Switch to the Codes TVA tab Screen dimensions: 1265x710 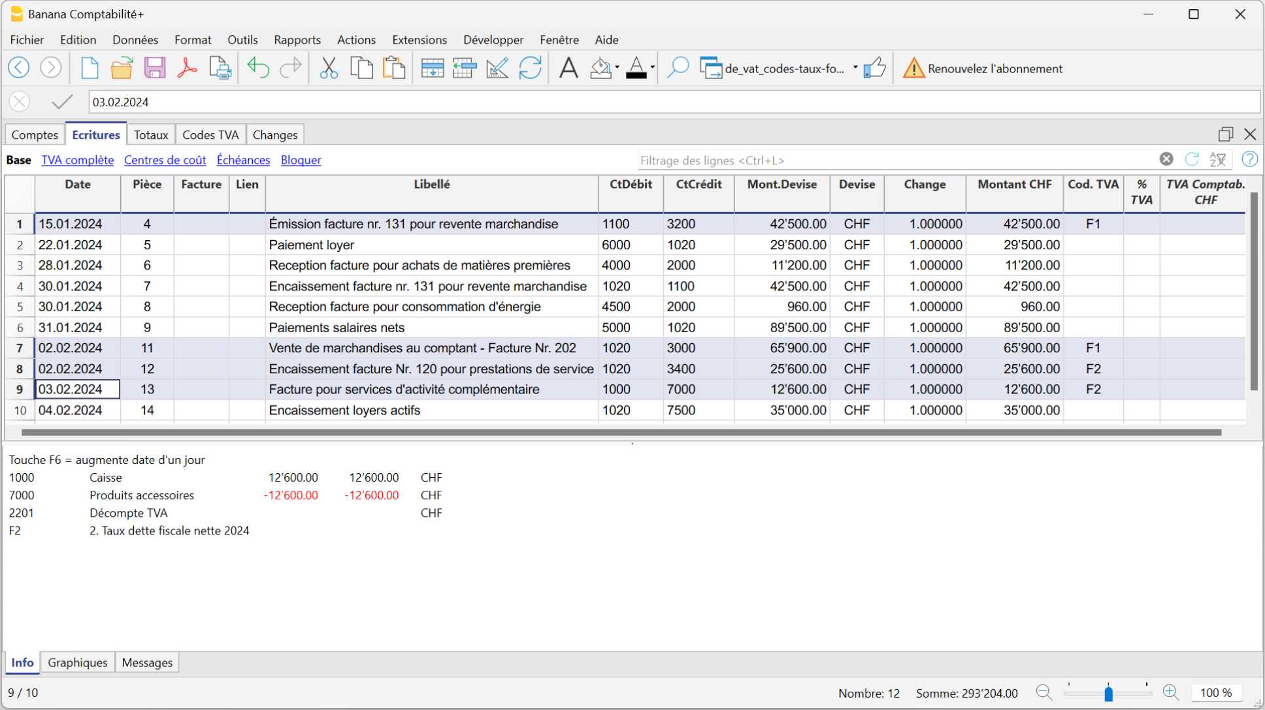point(210,134)
